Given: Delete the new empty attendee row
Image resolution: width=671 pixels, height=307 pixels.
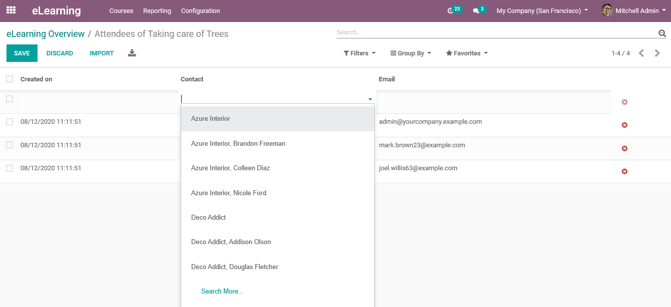Looking at the screenshot, I should 624,102.
